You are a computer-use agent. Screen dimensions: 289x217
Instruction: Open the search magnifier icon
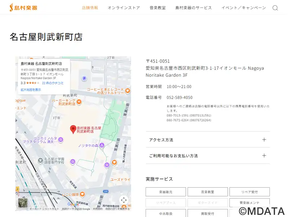click(x=275, y=8)
